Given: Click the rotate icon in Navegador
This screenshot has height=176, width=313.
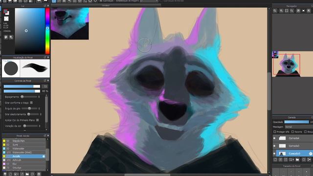Looking at the screenshot, I should tap(298, 11).
